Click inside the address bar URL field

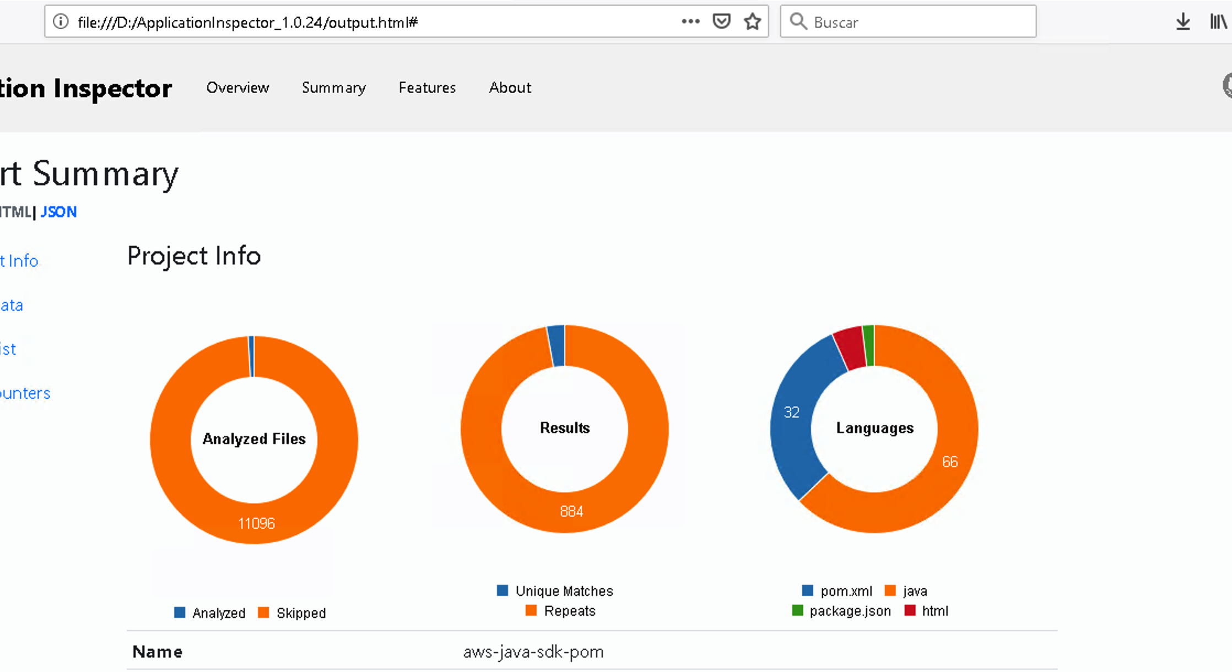tap(248, 22)
